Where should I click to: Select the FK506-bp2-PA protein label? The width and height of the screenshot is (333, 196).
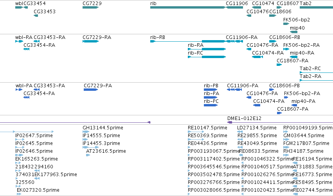302,94
